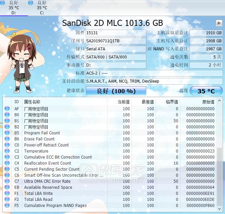Viewport: 225px width, 214px height.
Task: Click status icon for Total LBA Read
Action: pos(7,199)
